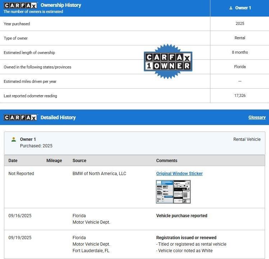Click the Date column header
Screen dimensions: 269x259
13,161
